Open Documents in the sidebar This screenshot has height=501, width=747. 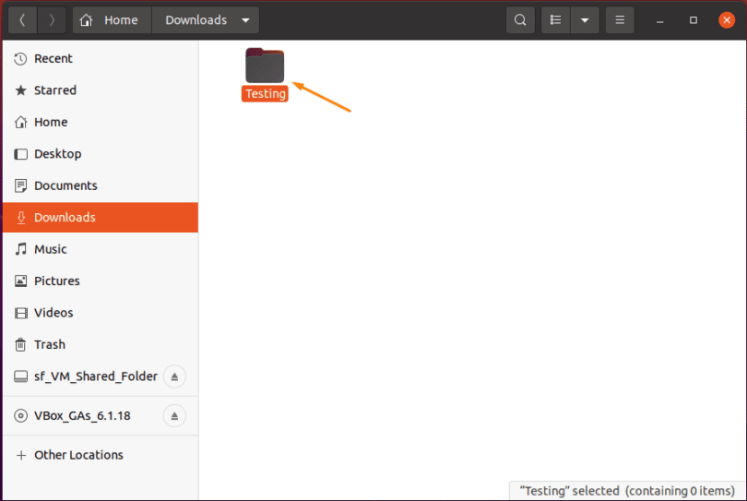pos(101,185)
